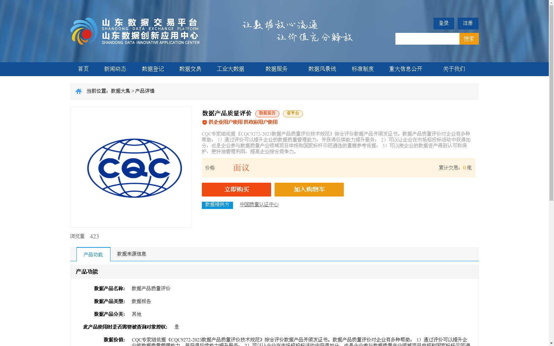Click 数据大集 breadcrumb link
Viewport: 554px width, 346px height.
click(120, 91)
